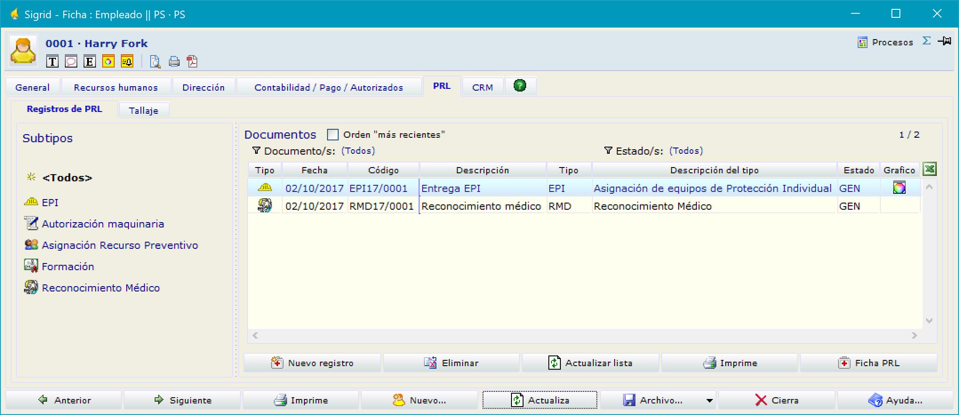Select Autorización maquinaria subtype
This screenshot has width=959, height=415.
tap(103, 224)
